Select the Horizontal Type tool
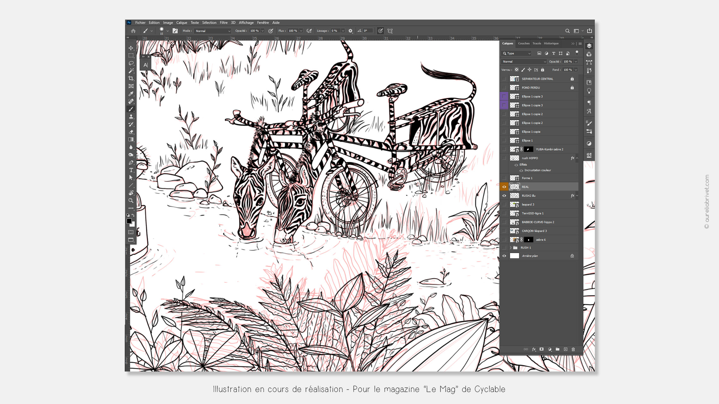Image resolution: width=719 pixels, height=404 pixels. point(131,170)
